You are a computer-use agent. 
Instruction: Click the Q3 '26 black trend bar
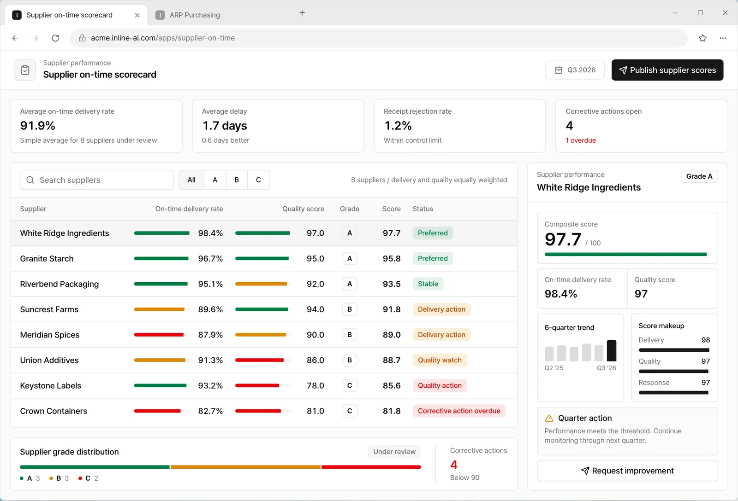point(612,350)
